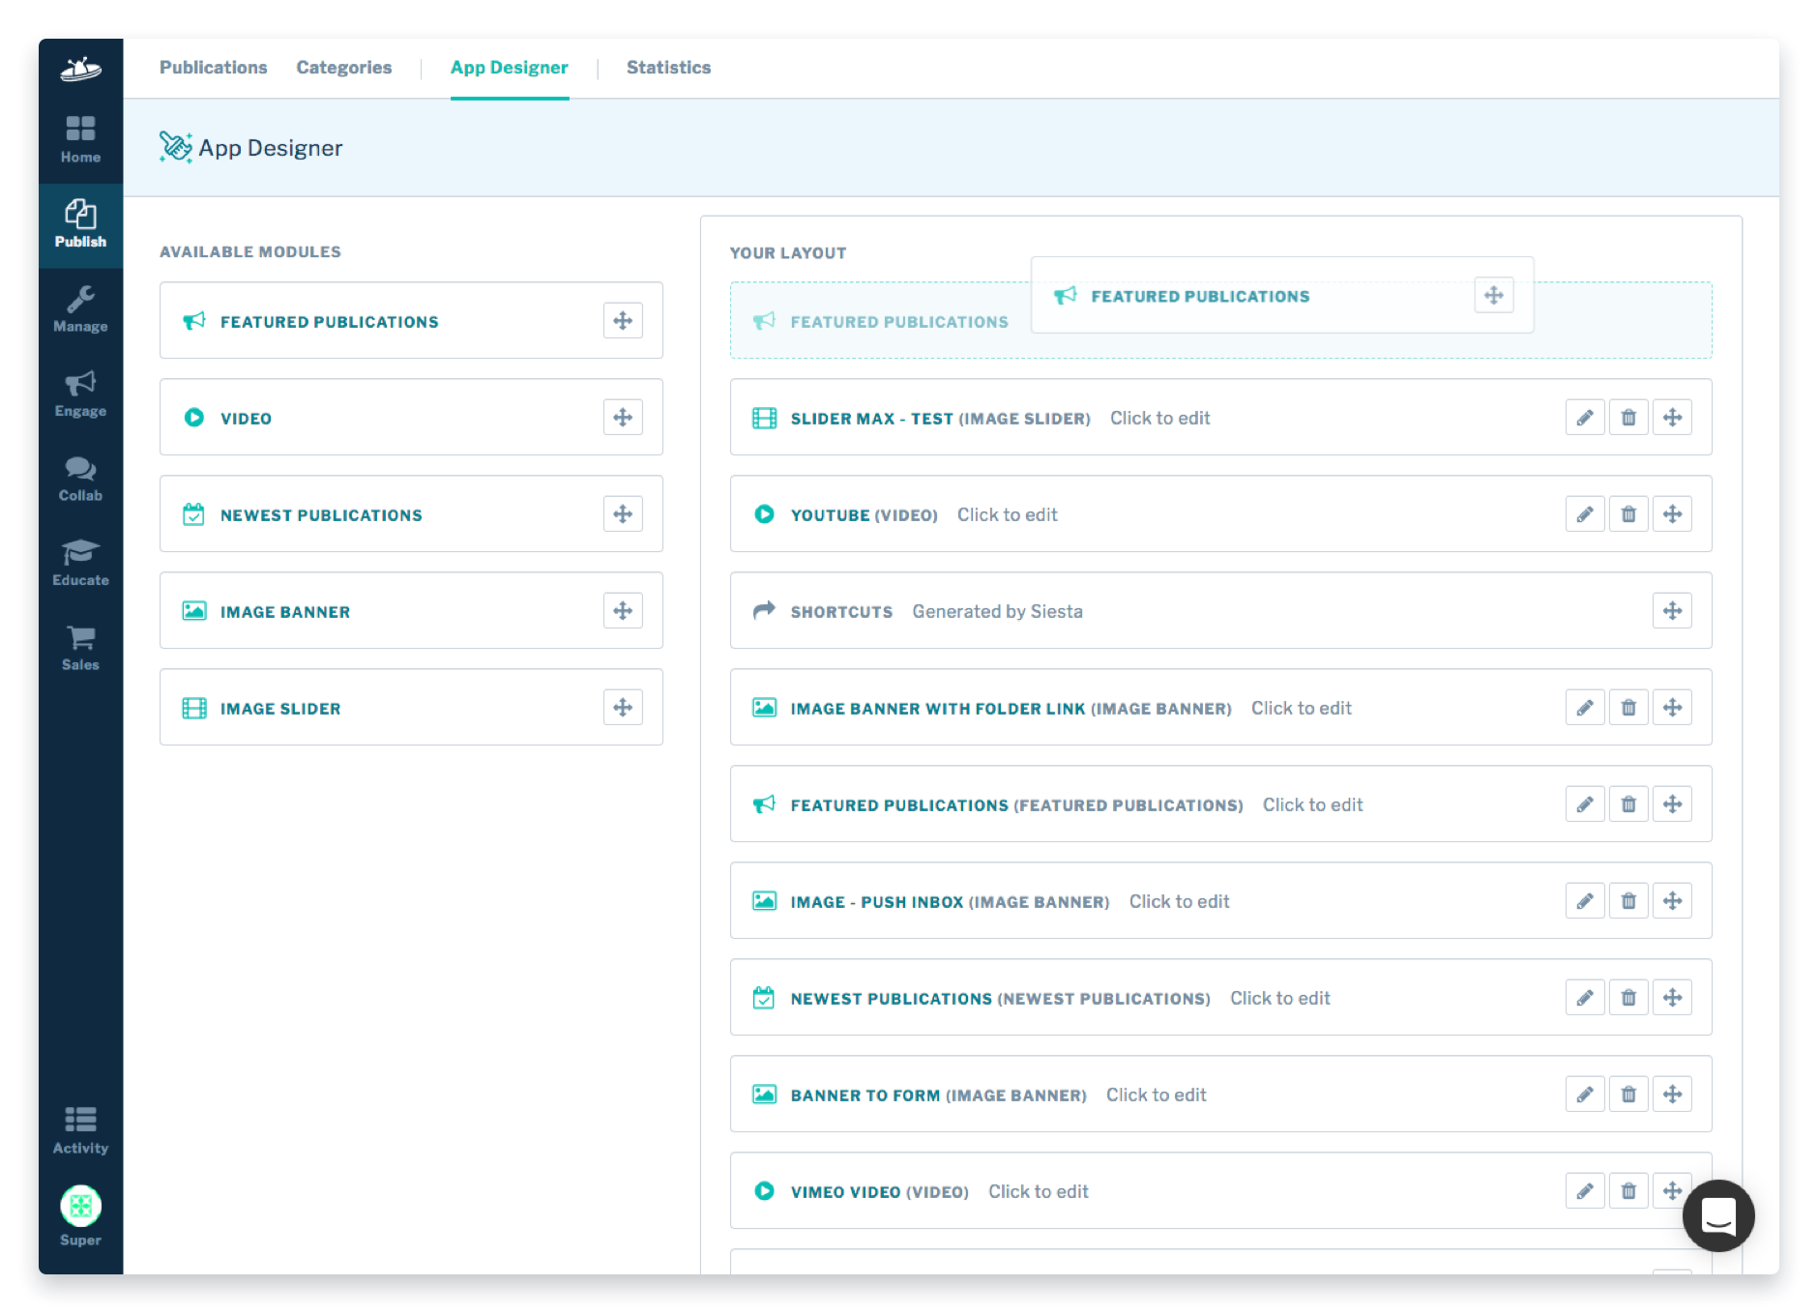1818x1315 pixels.
Task: Open the Collab section in sidebar
Action: coord(80,479)
